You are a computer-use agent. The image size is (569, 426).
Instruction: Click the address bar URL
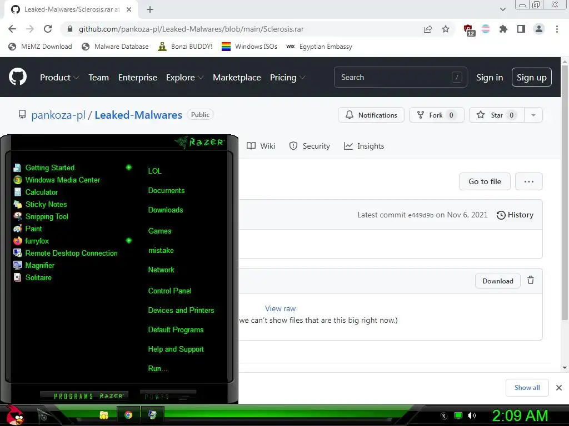pyautogui.click(x=191, y=29)
